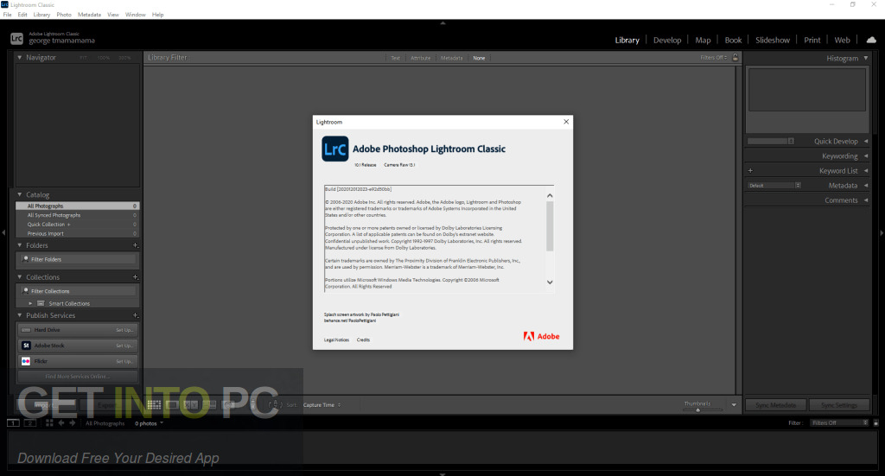Switch to Compare view XY icon
The image size is (885, 476).
(191, 404)
